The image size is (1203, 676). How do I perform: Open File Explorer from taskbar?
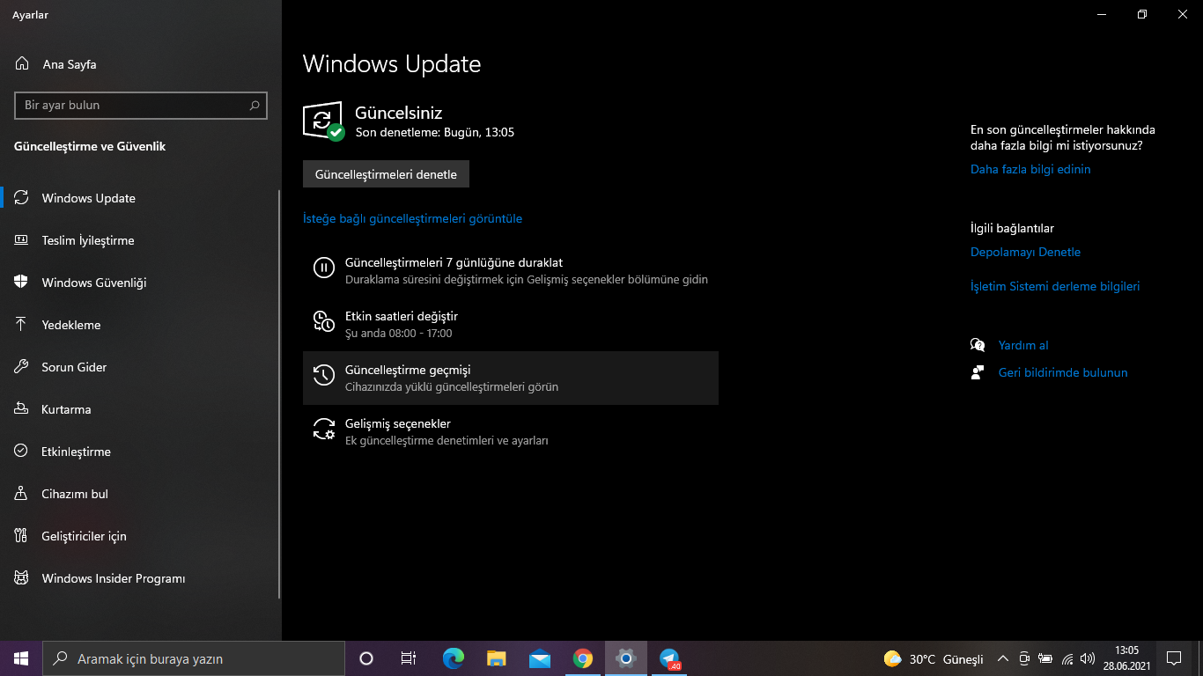497,658
